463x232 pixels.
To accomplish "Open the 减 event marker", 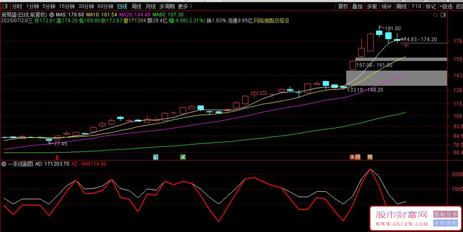I will 183,157.
